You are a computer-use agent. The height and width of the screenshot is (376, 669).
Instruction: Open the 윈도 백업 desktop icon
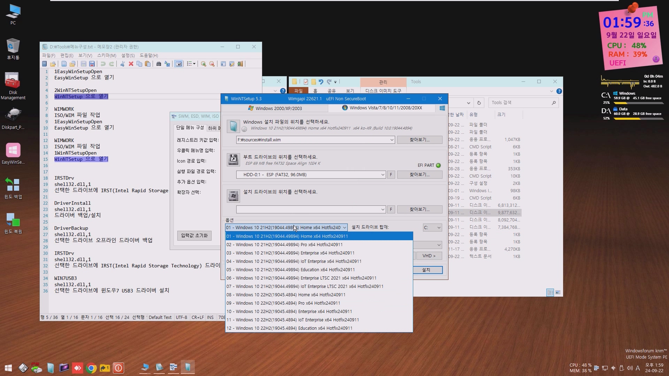click(x=13, y=188)
